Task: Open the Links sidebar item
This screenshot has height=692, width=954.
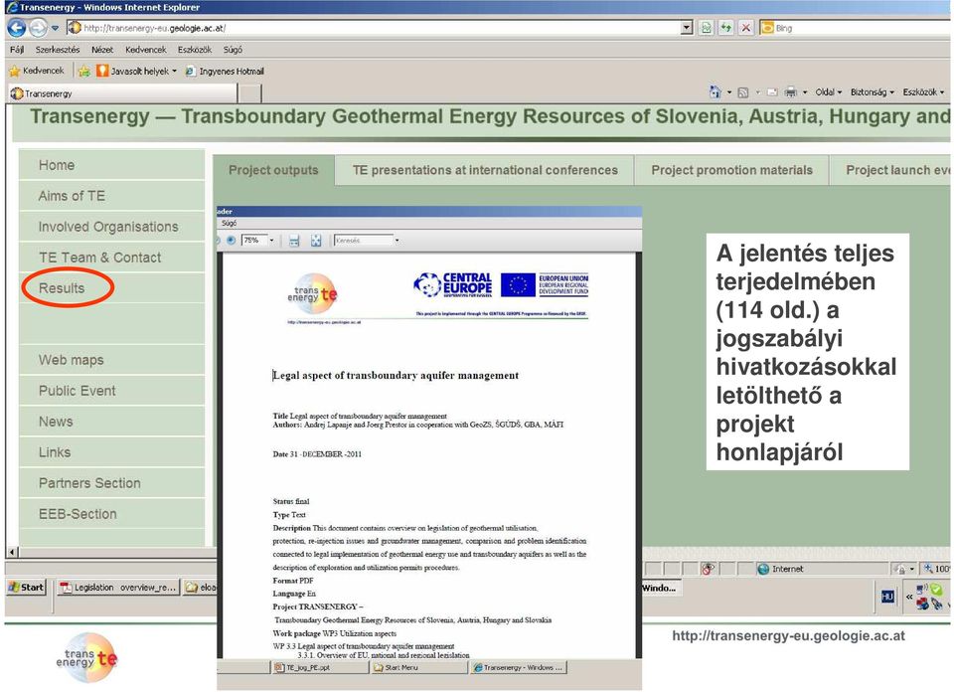Action: point(112,452)
